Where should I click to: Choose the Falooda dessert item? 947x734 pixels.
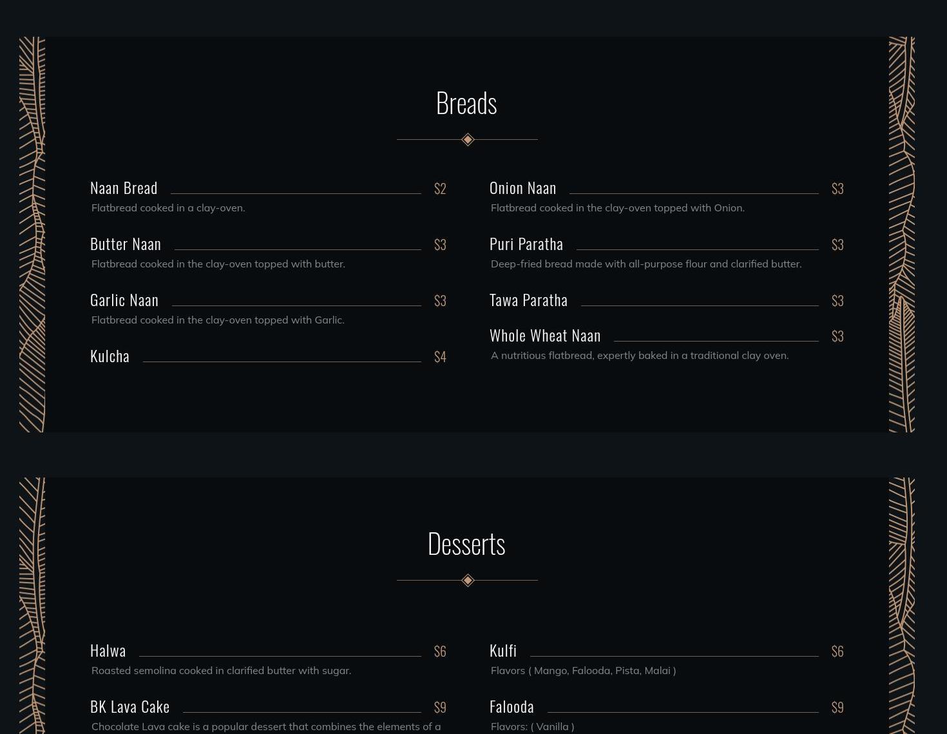point(512,706)
